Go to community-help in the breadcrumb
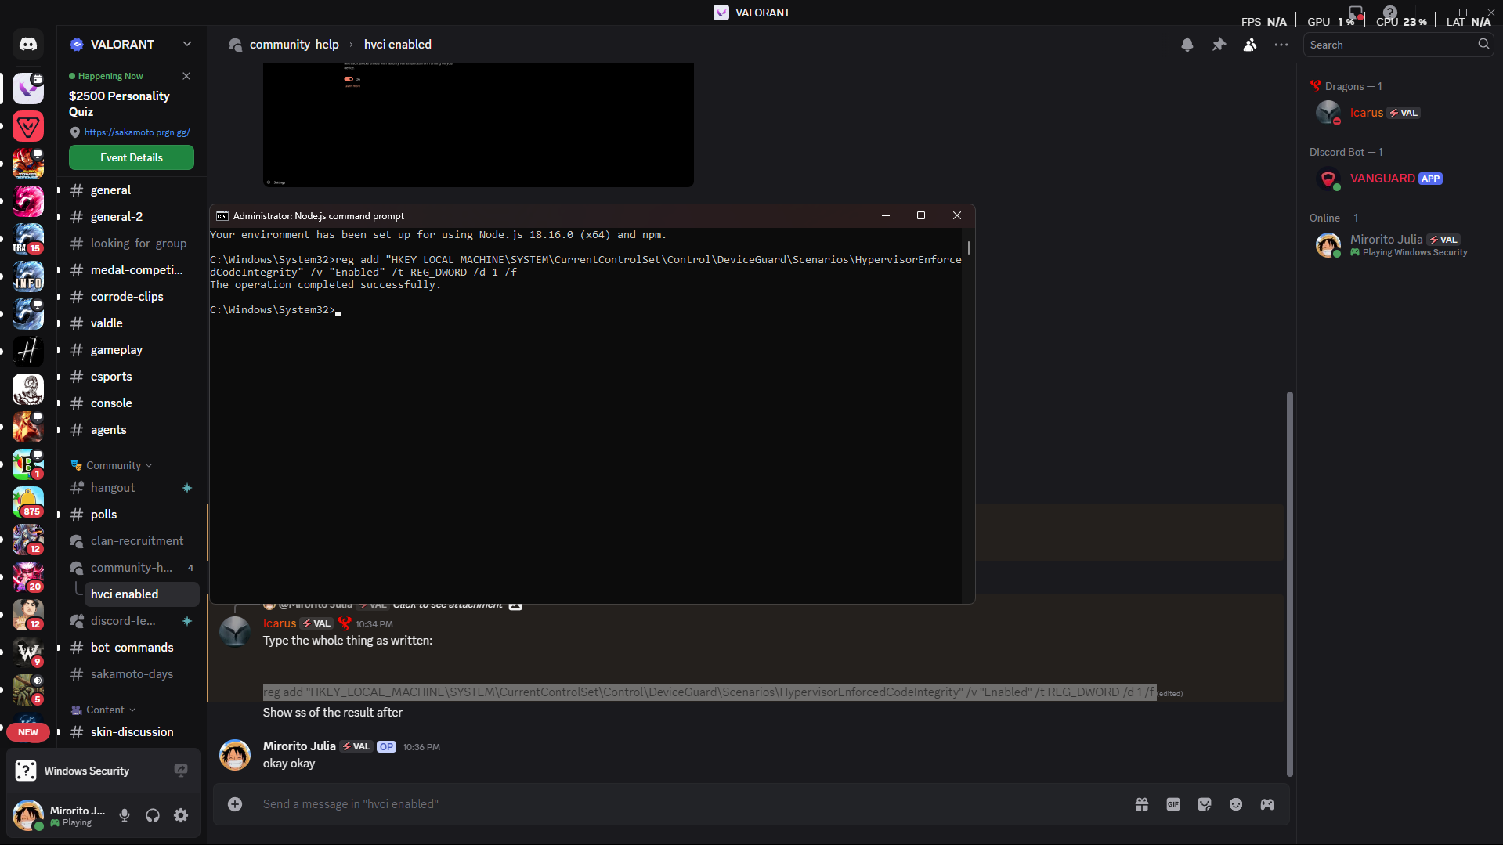The width and height of the screenshot is (1503, 845). [x=294, y=45]
